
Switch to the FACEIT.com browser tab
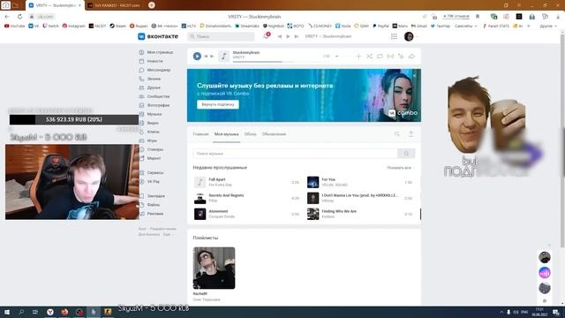115,5
